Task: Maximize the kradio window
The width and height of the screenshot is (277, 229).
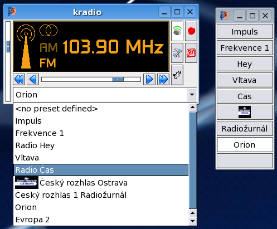Action: [x=177, y=12]
